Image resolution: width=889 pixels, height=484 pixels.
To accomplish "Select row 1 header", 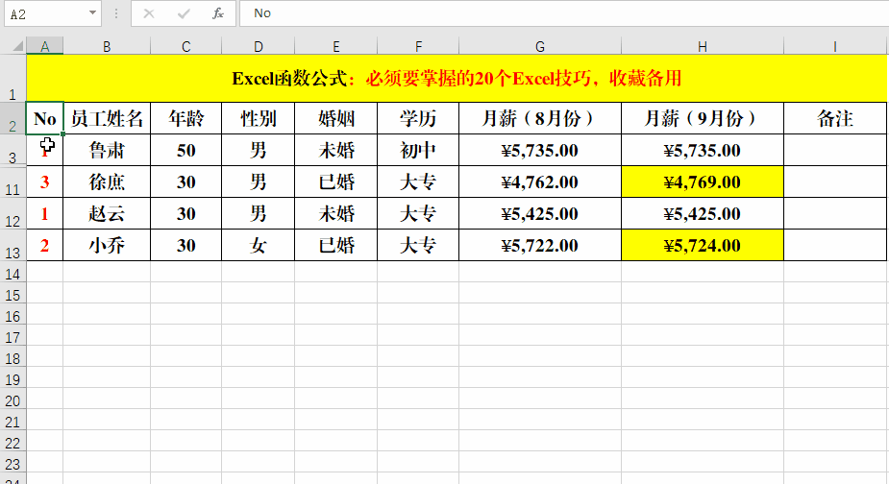I will [12, 78].
